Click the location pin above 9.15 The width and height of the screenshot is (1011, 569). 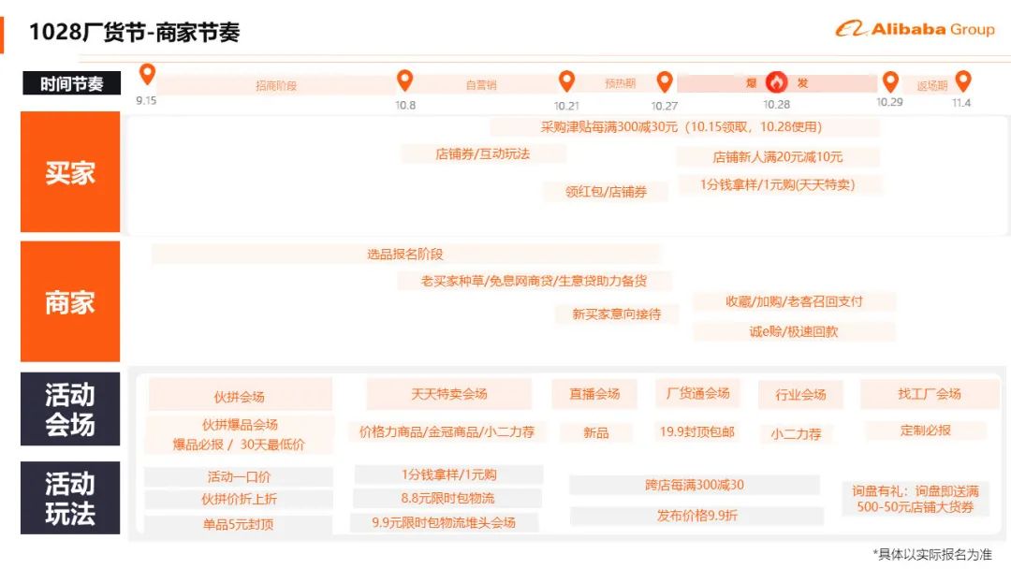147,75
